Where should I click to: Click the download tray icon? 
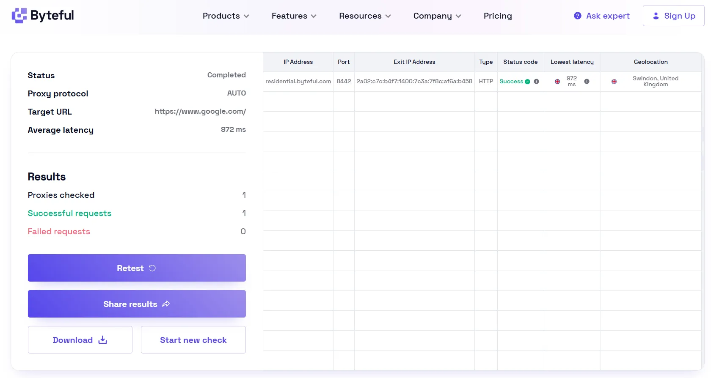[x=102, y=340]
